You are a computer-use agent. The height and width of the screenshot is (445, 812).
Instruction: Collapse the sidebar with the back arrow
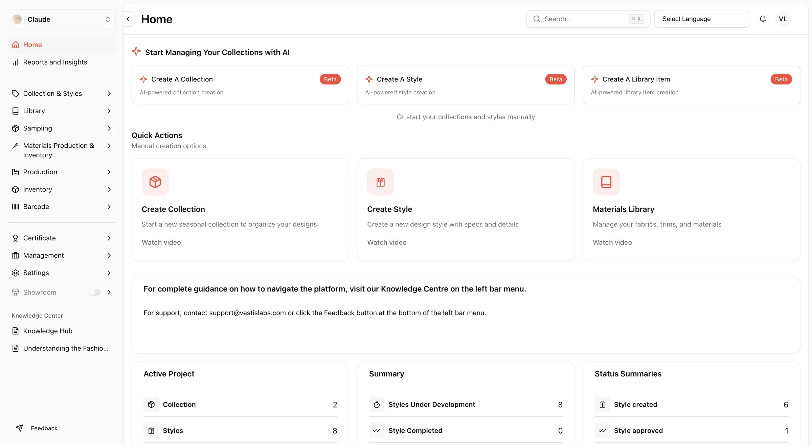coord(129,19)
